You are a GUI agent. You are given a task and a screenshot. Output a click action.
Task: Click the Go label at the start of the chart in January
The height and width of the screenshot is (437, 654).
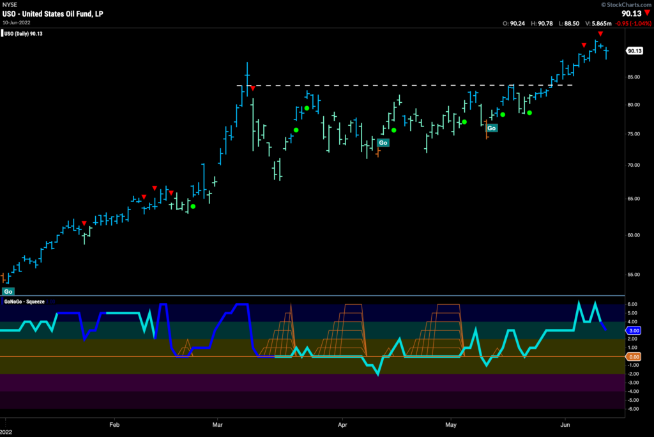(8, 291)
